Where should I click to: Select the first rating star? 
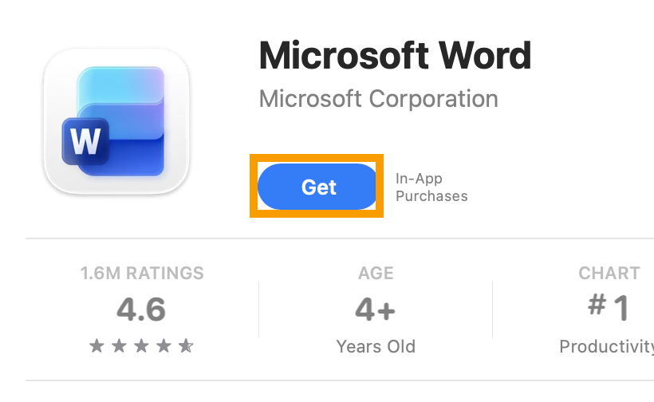pos(97,346)
